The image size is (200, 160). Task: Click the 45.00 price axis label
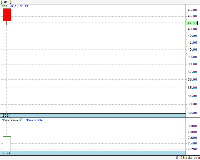click(x=192, y=16)
